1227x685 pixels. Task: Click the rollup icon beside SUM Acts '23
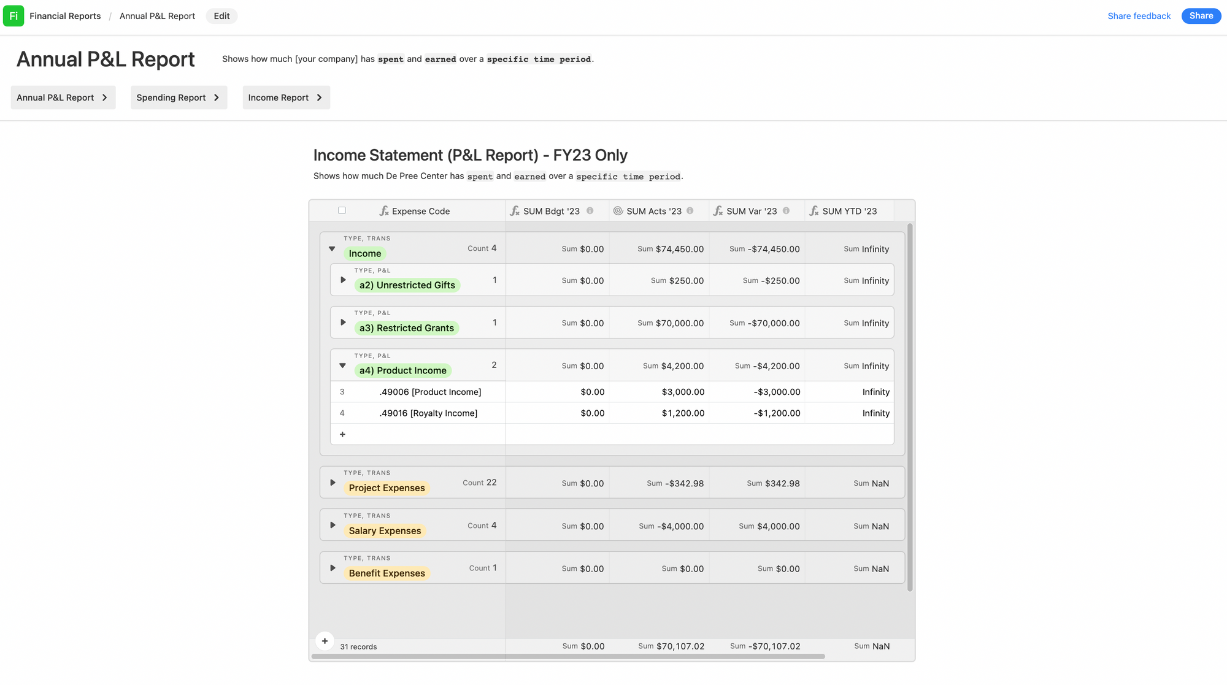(x=618, y=211)
